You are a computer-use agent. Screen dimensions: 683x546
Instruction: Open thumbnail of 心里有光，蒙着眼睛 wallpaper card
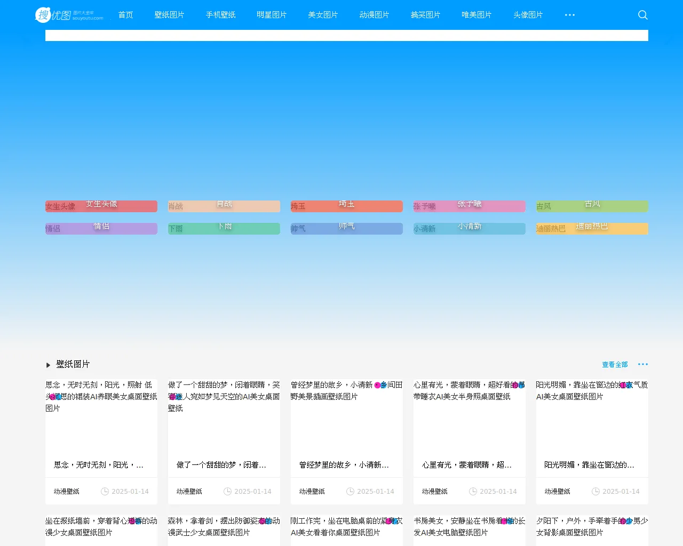coord(470,416)
